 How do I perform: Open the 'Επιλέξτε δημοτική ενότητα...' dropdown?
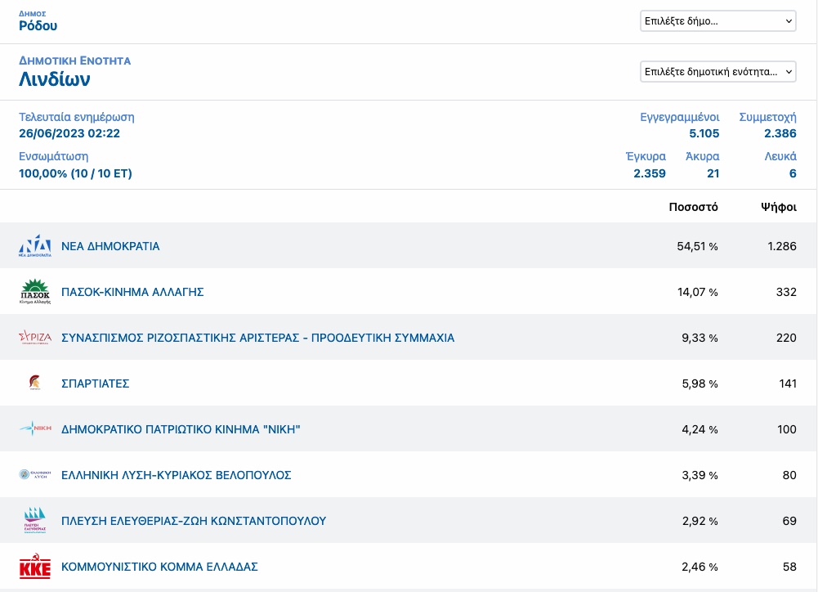tap(717, 71)
